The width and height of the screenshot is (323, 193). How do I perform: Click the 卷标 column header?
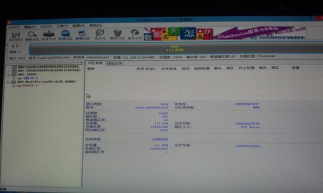[x=91, y=69]
